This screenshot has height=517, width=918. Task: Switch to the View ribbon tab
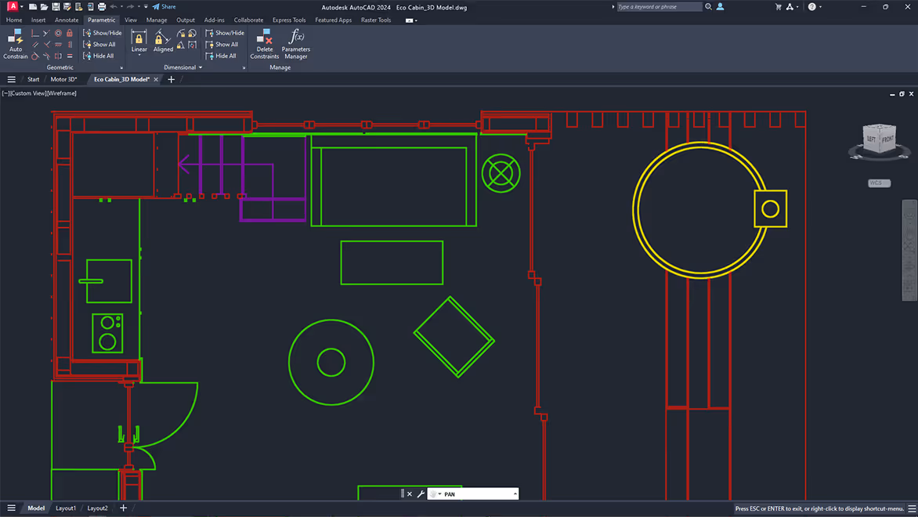pos(131,20)
